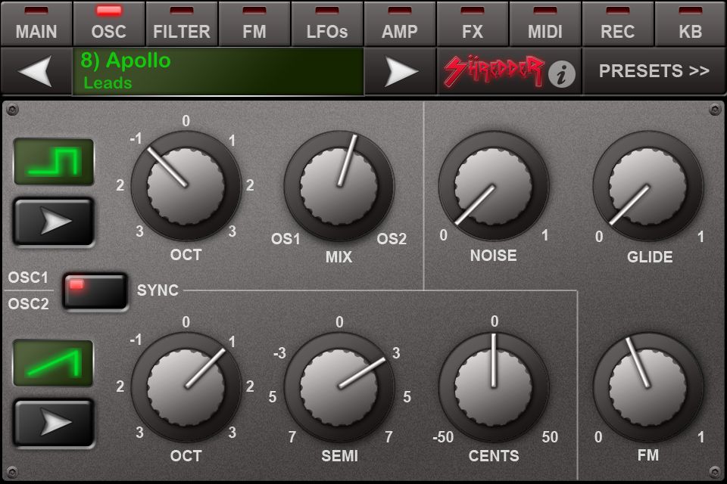Open the PRESETS >> list
This screenshot has height=484, width=727.
point(654,71)
